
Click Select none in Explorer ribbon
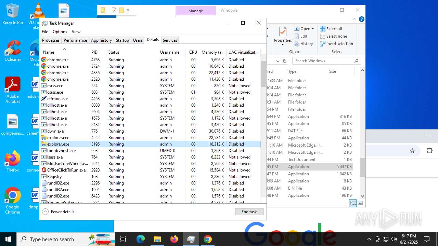tap(333, 36)
